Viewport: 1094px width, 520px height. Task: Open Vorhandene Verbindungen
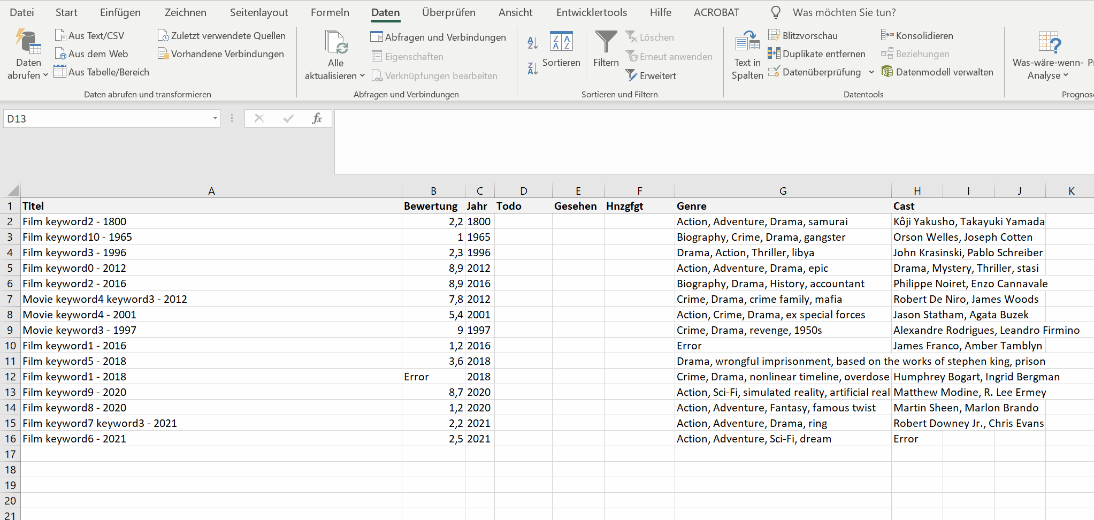[x=221, y=54]
